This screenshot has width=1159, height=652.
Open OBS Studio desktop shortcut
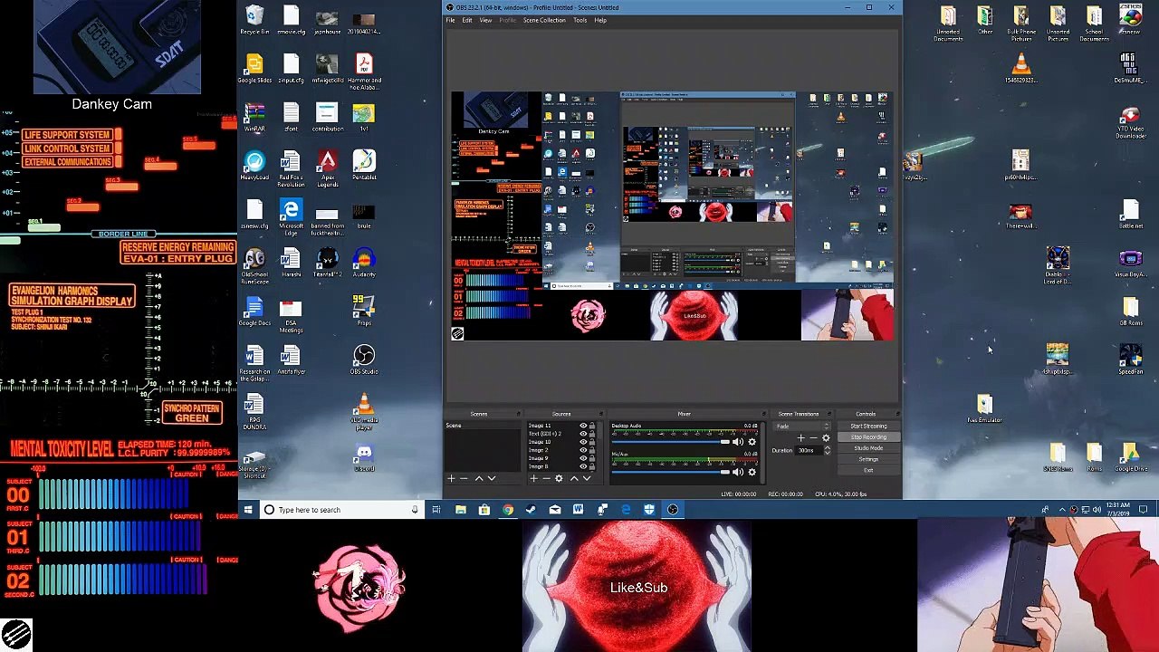364,360
